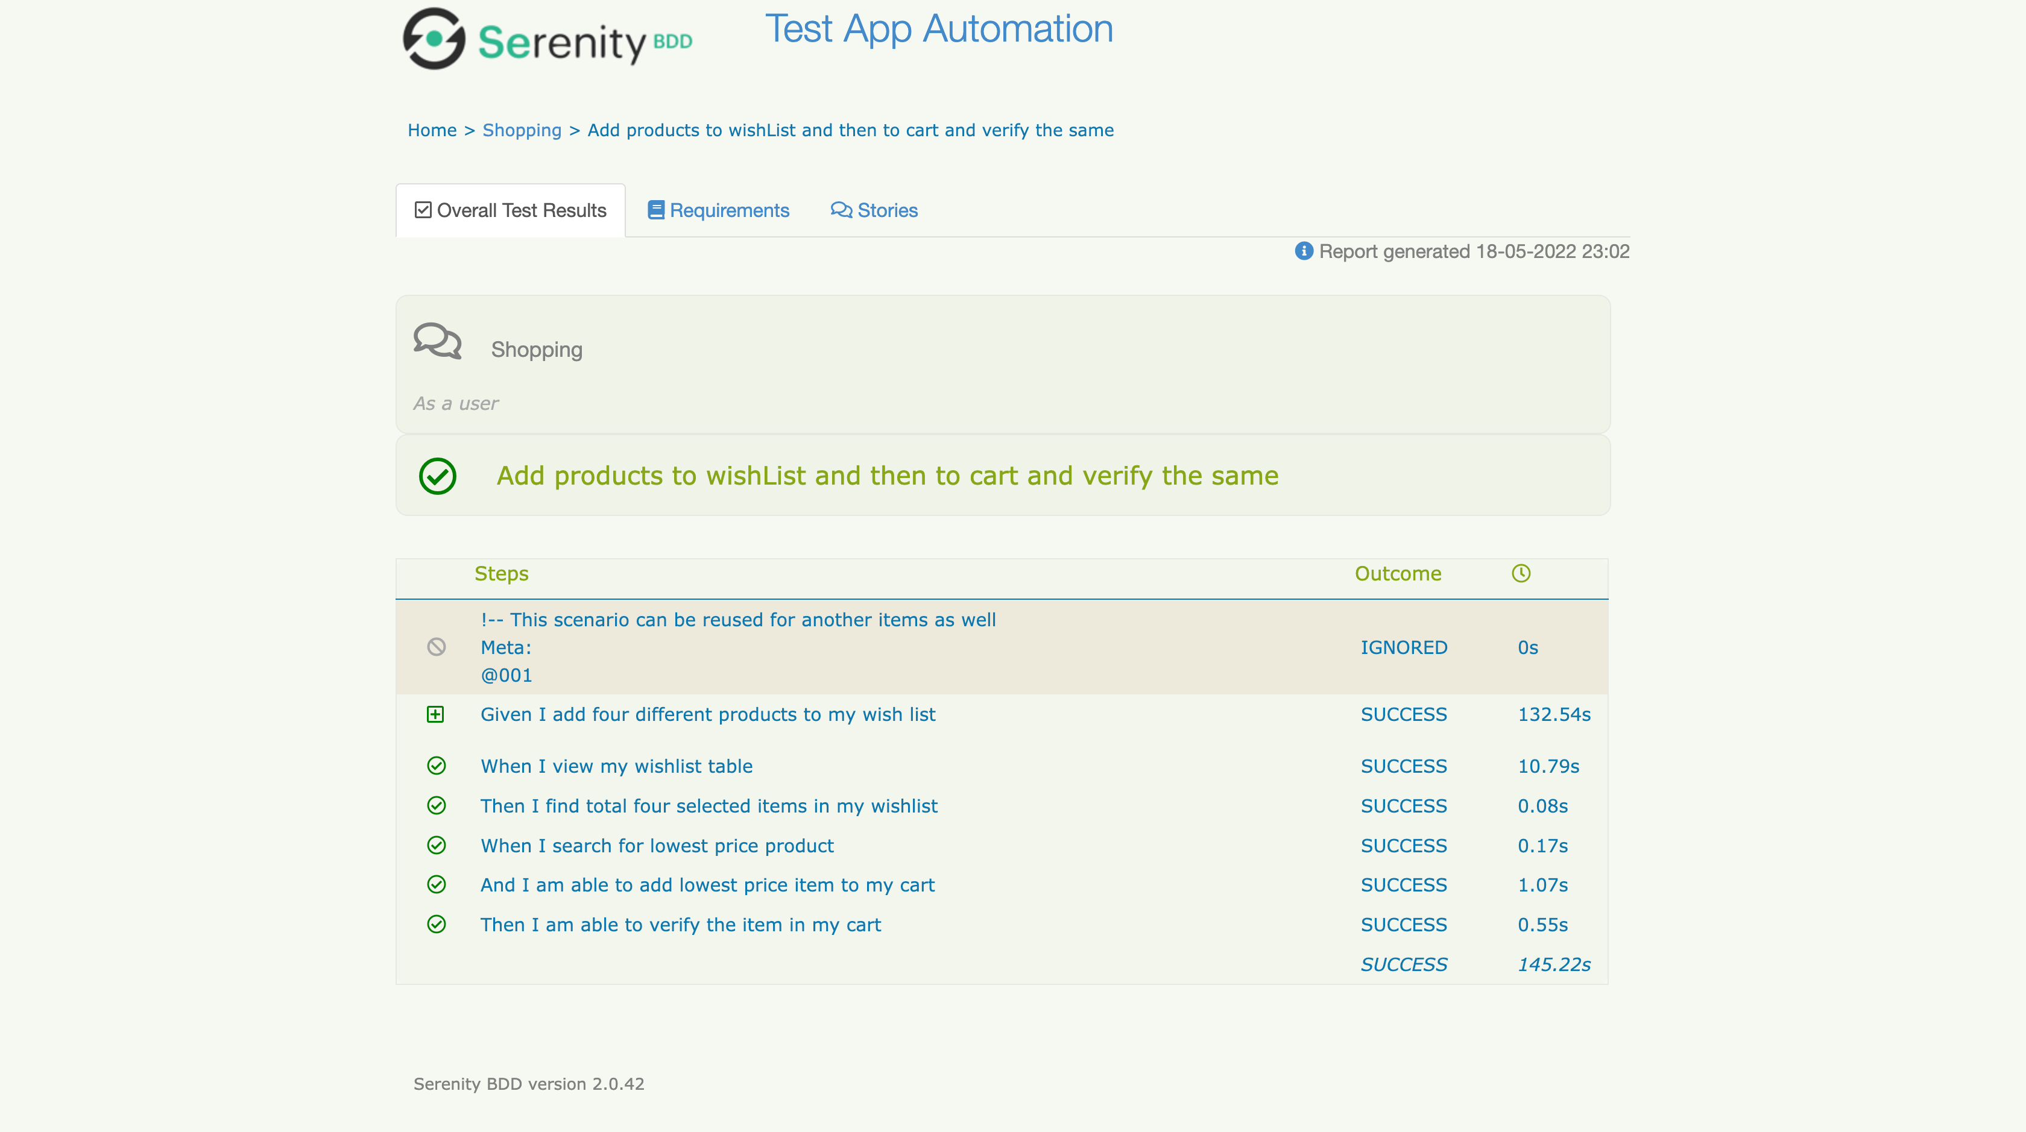Click the scenario title heading in green
The width and height of the screenshot is (2026, 1132).
point(887,476)
